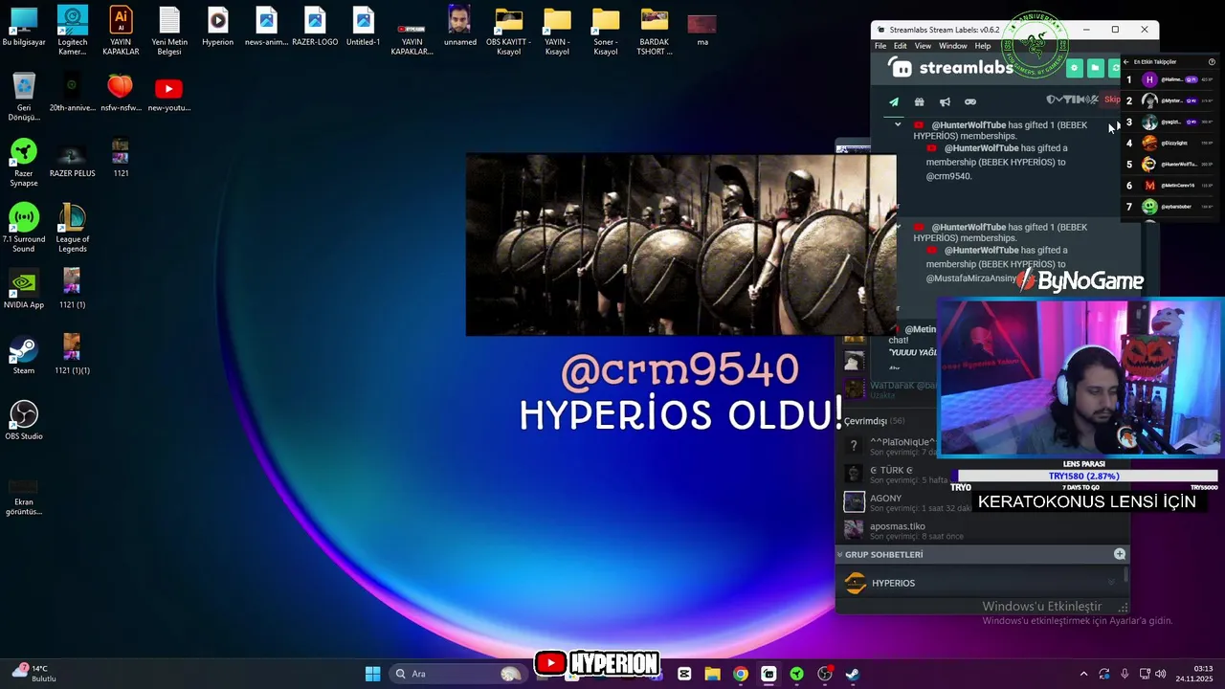Open the gift icon tab in Streamlabs

point(919,101)
